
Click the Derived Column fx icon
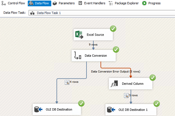(114, 84)
